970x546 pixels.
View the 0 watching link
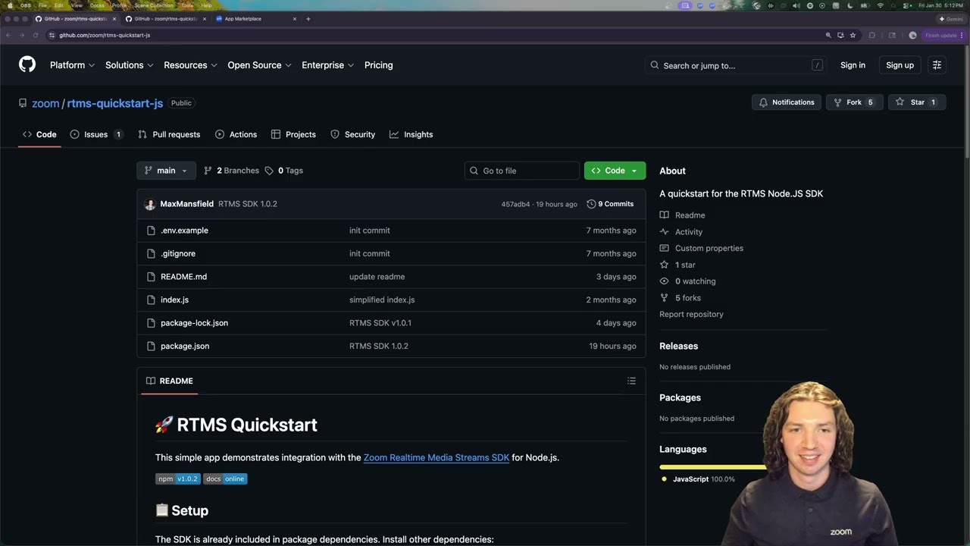687,281
